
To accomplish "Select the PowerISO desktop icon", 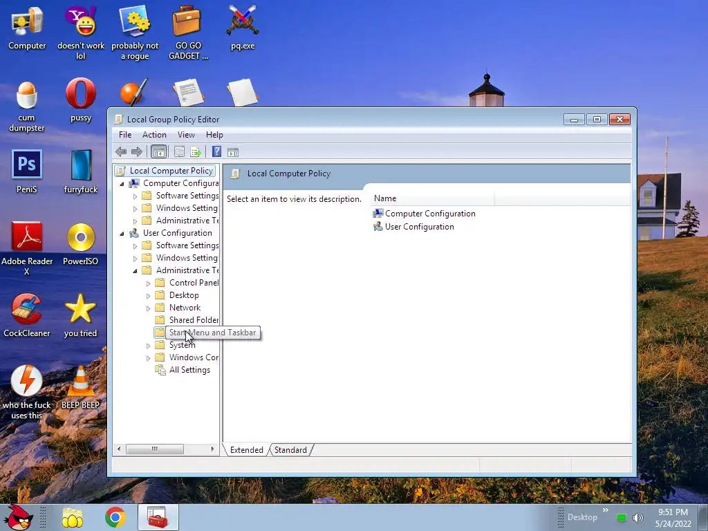I will coord(81,244).
